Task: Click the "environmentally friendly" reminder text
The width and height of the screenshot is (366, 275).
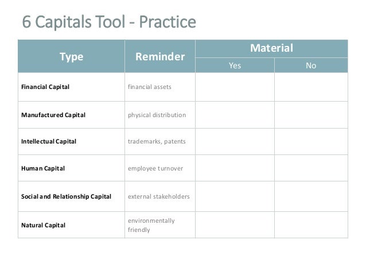Action: 151,225
